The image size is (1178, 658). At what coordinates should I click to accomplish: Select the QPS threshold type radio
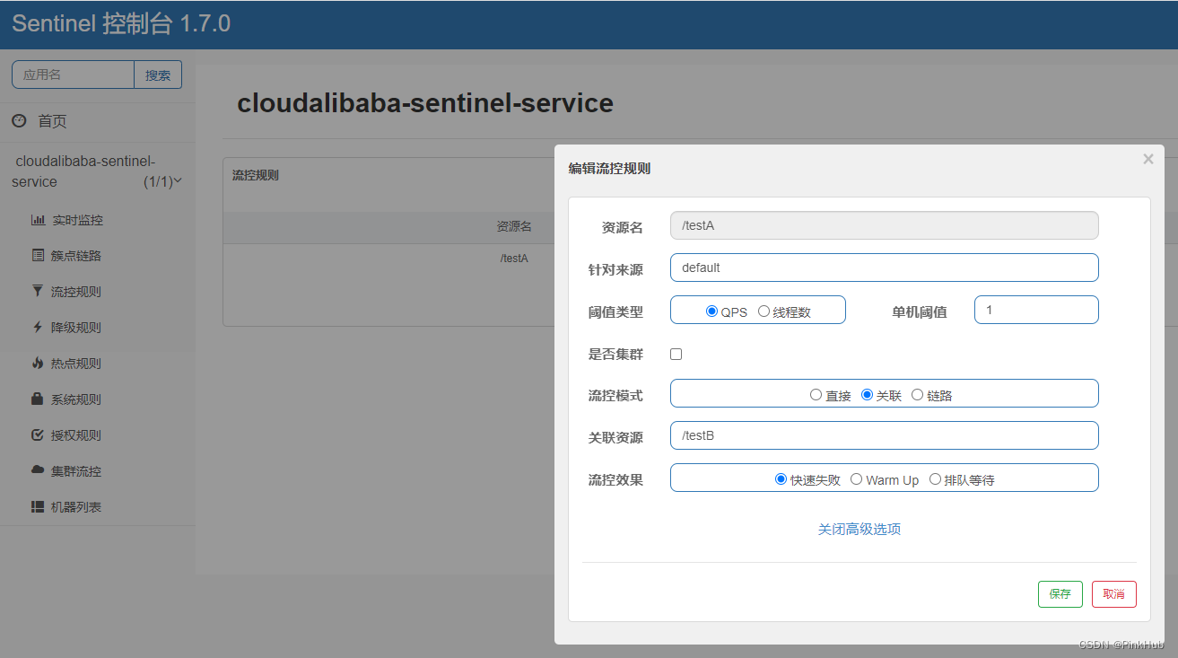tap(712, 311)
